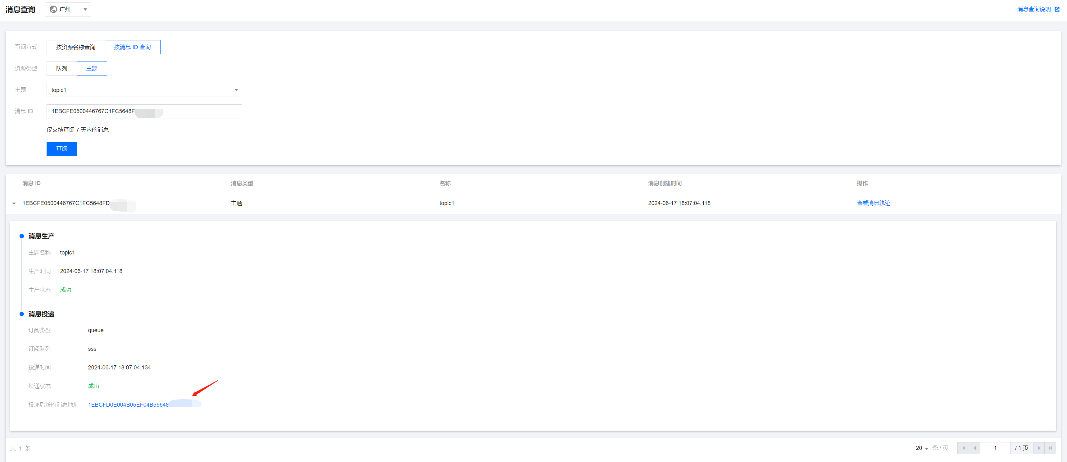Jump to last page arrow icon
1067x462 pixels.
(1050, 448)
